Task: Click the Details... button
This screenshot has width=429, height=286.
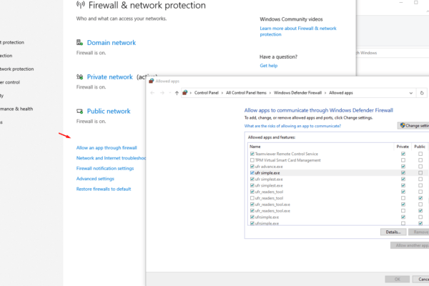Action: (393, 232)
